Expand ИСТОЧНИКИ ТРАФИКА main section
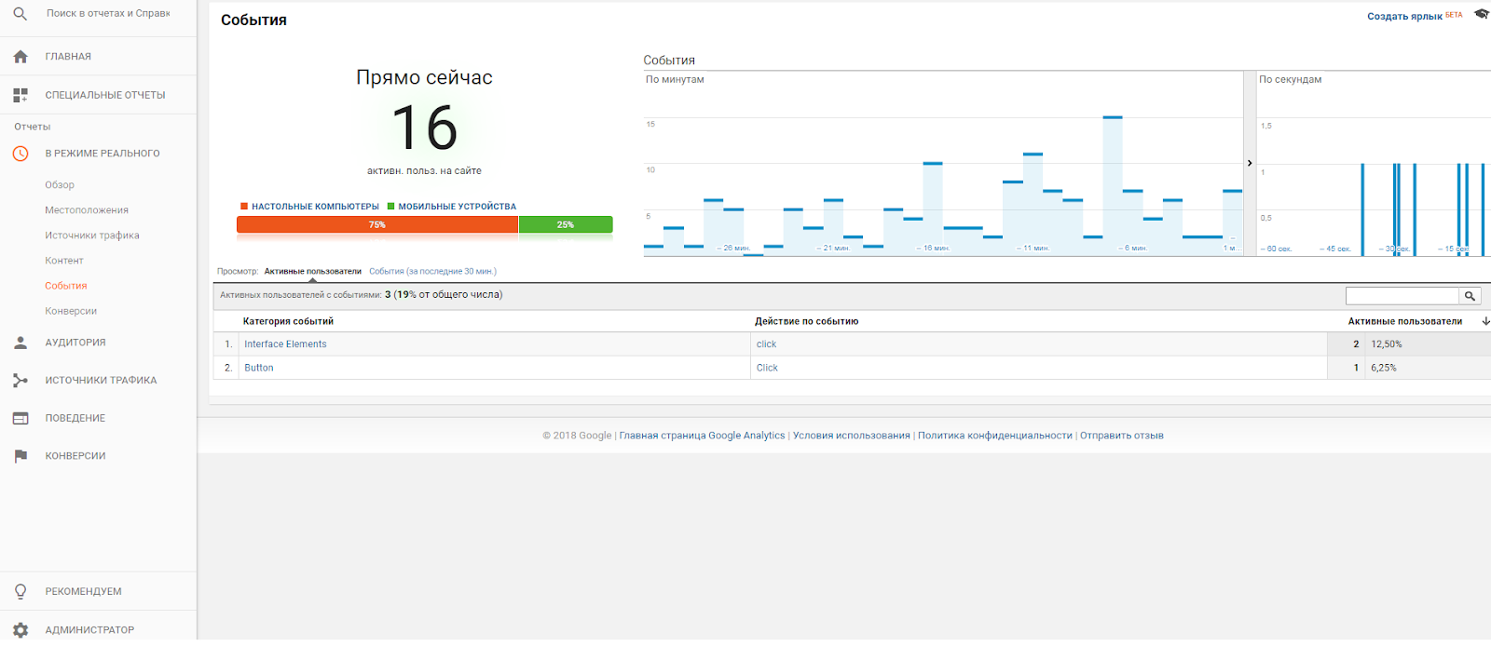 coord(101,381)
